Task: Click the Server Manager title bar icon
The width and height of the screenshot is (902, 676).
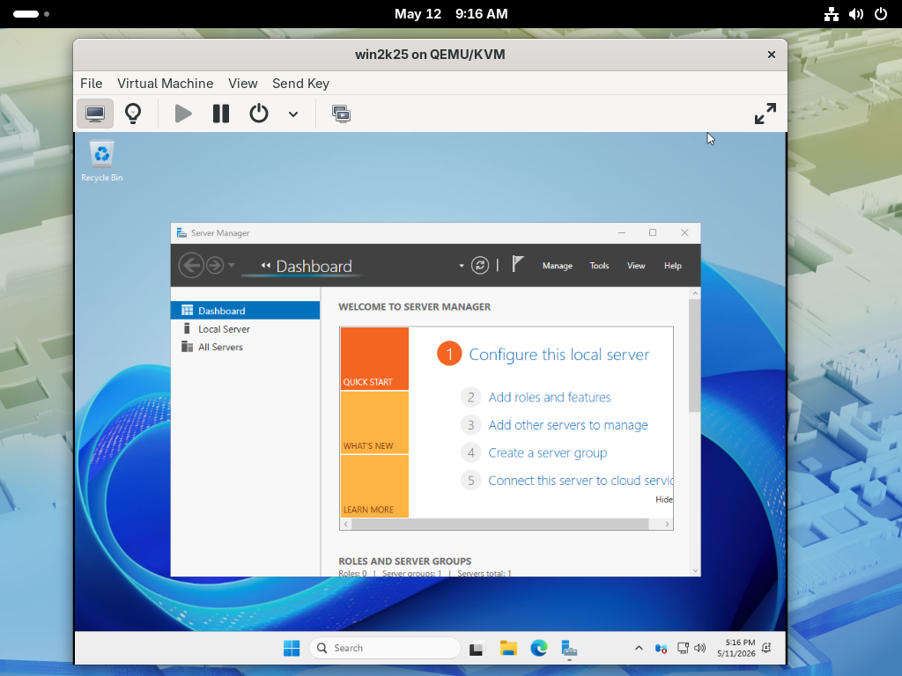Action: (x=181, y=232)
